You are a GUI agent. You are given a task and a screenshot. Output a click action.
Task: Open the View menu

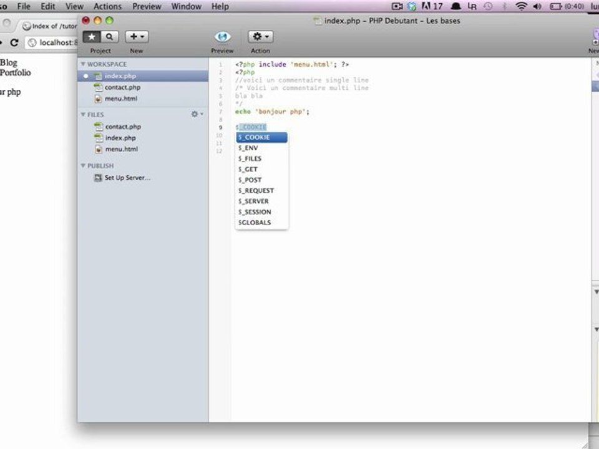(74, 6)
